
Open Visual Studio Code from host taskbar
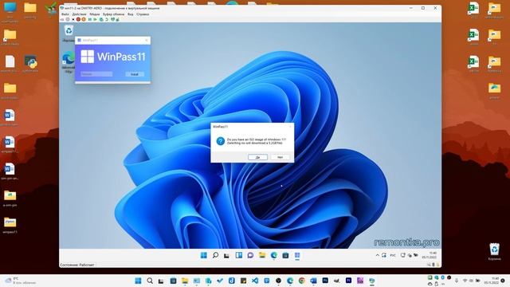255,281
